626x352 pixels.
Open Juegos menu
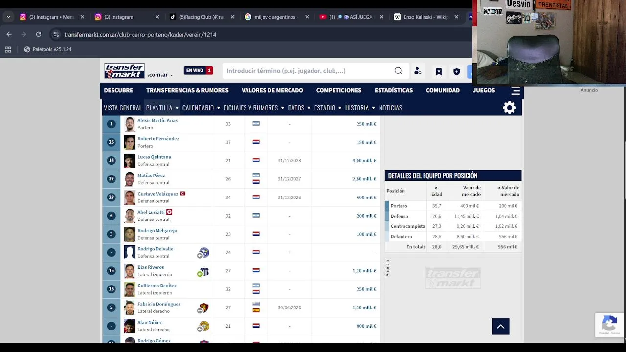484,90
